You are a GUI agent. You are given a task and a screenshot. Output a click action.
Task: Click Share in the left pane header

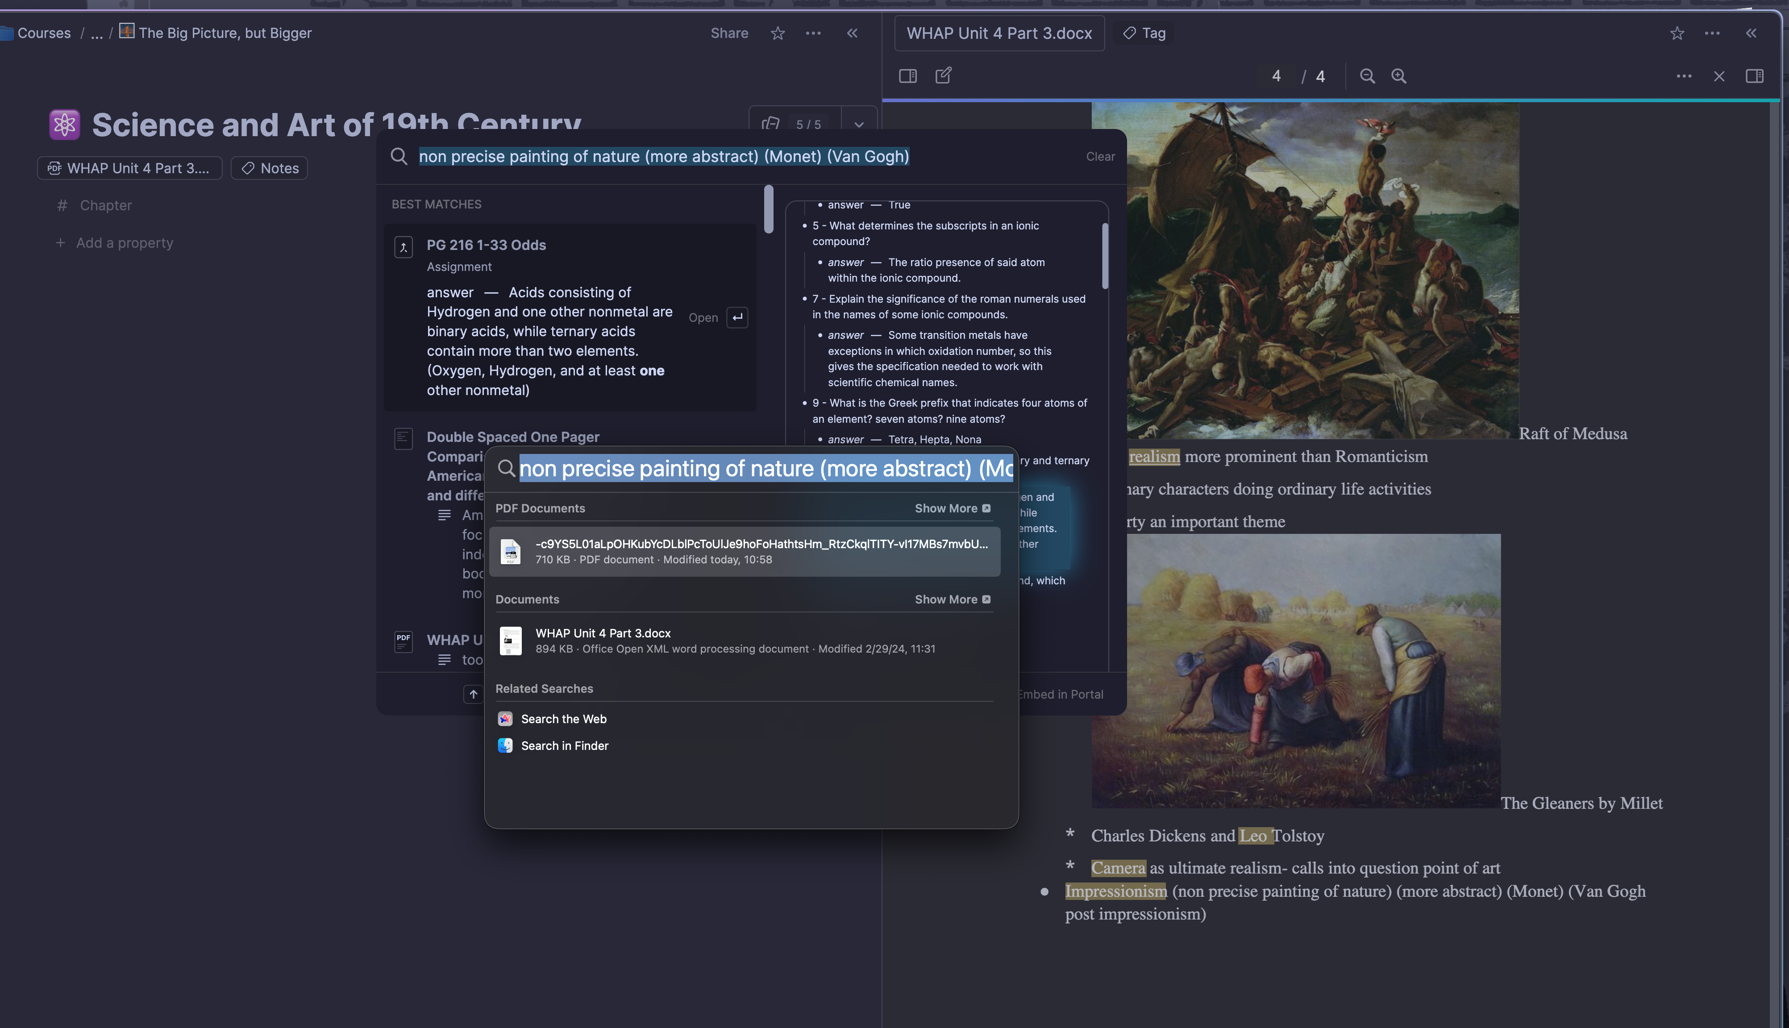click(x=729, y=33)
